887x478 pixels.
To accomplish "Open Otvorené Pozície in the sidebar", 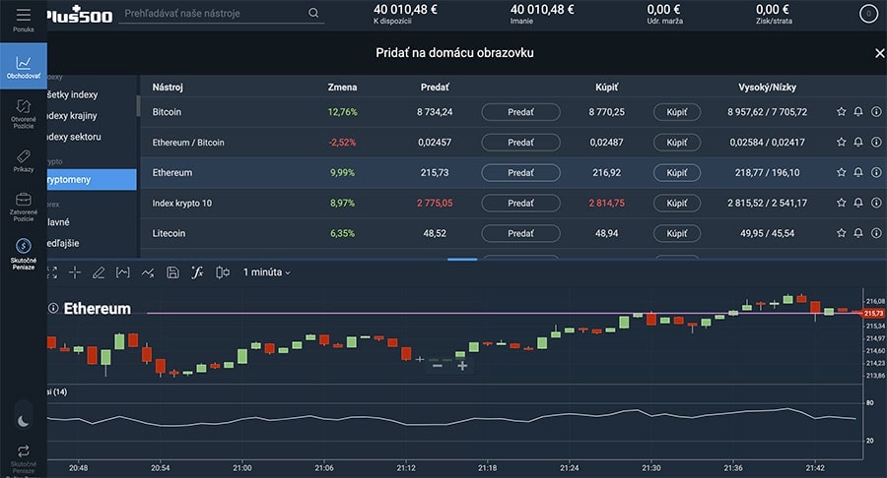I will tap(24, 110).
